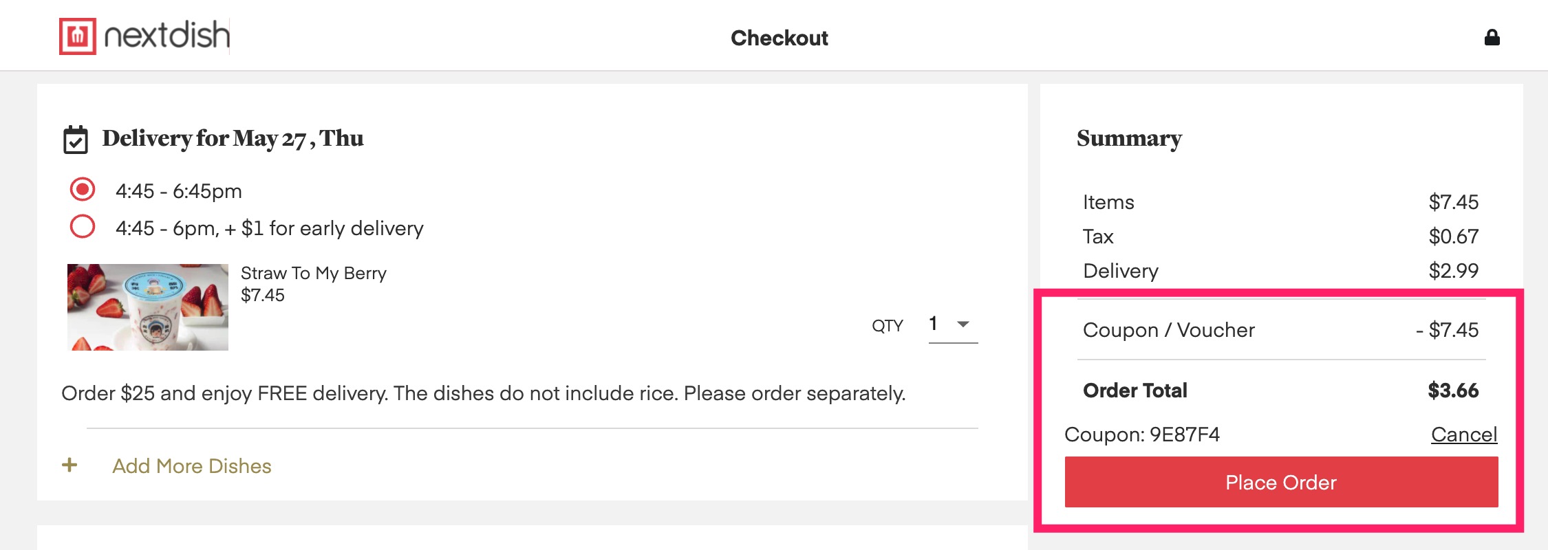Image resolution: width=1548 pixels, height=550 pixels.
Task: Click the Summary heading
Action: click(x=1129, y=138)
